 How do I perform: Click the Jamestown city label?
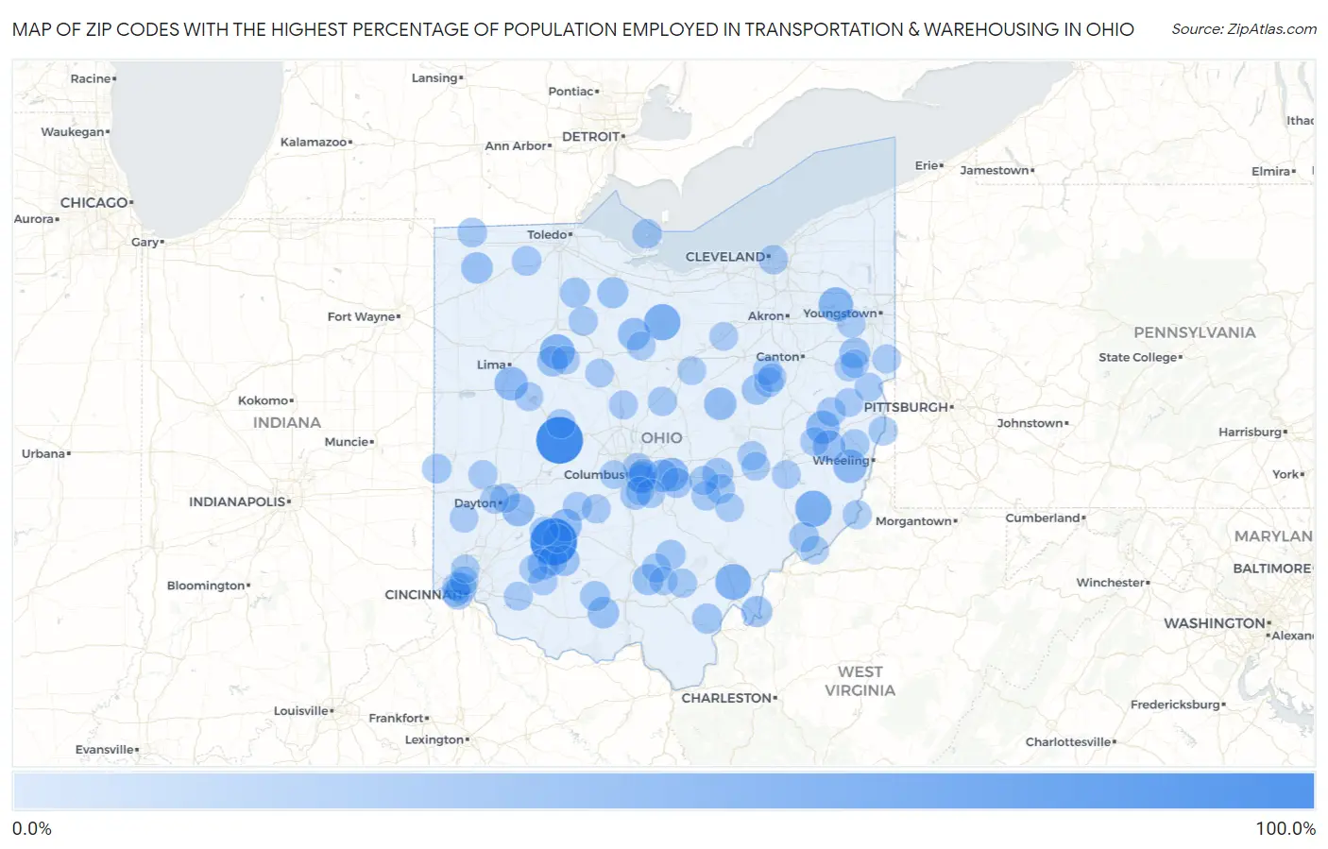click(x=995, y=171)
